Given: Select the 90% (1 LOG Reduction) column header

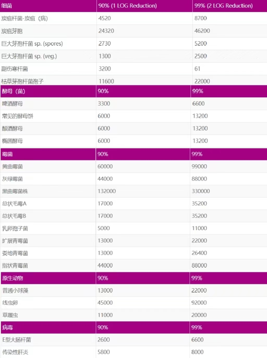Looking at the screenshot, I should tap(128, 6).
